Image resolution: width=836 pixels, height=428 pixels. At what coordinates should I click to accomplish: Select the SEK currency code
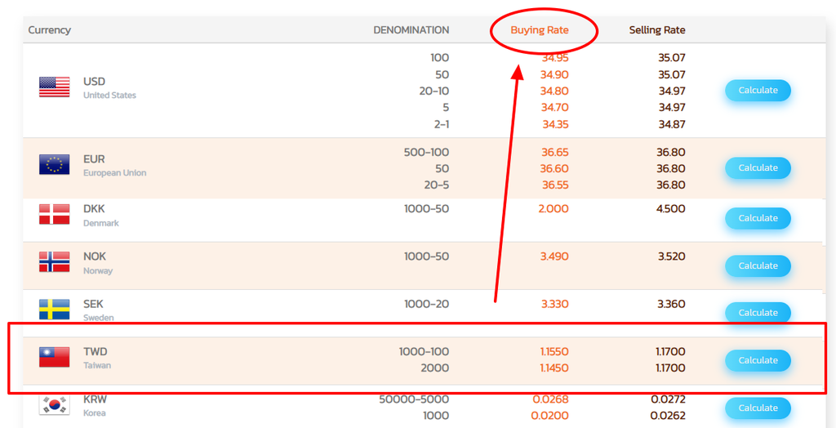coord(93,304)
